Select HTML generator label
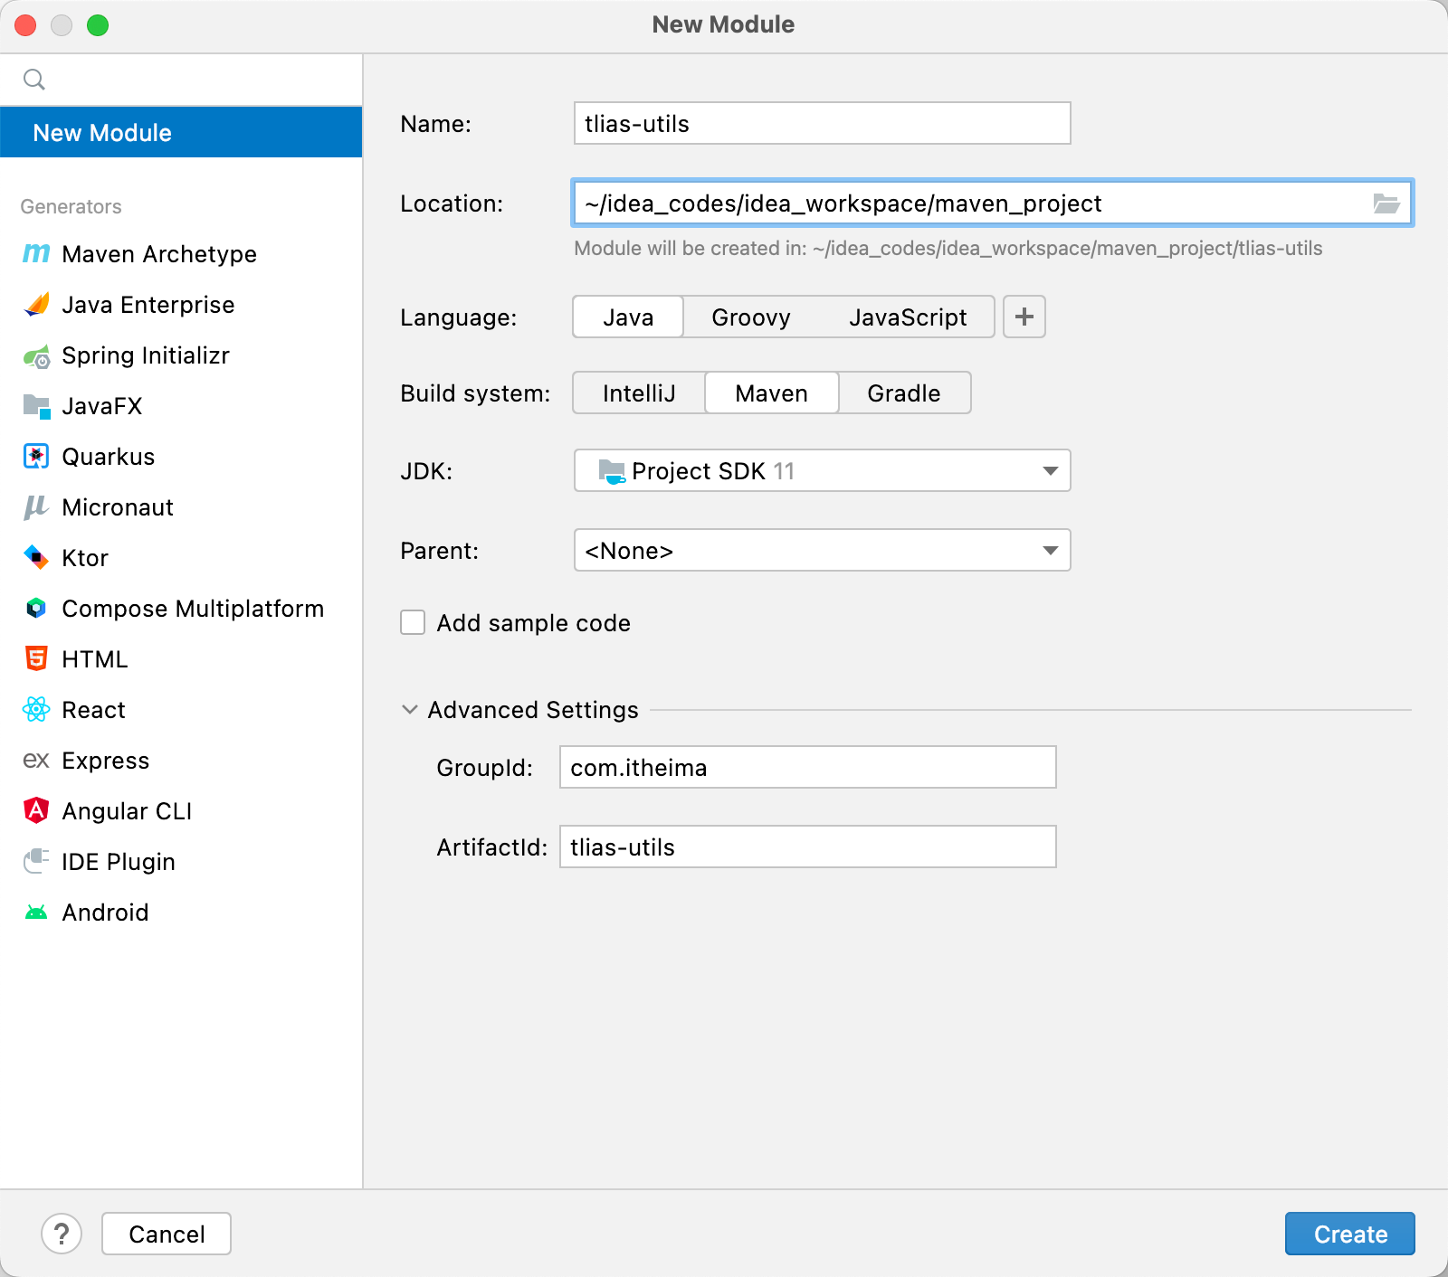This screenshot has width=1448, height=1277. [x=95, y=659]
